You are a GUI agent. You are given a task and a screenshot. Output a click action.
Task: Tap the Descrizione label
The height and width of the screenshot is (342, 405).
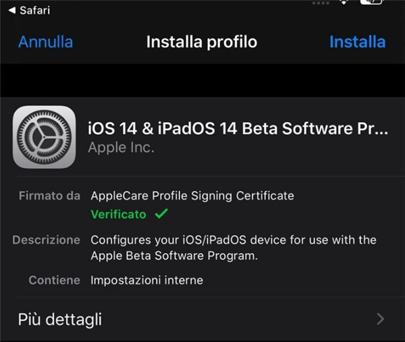coord(46,240)
